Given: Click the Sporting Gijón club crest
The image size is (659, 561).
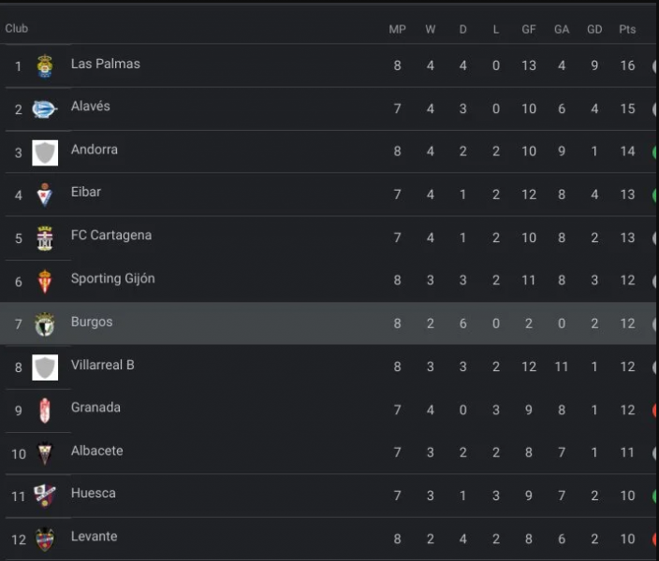Looking at the screenshot, I should [45, 281].
